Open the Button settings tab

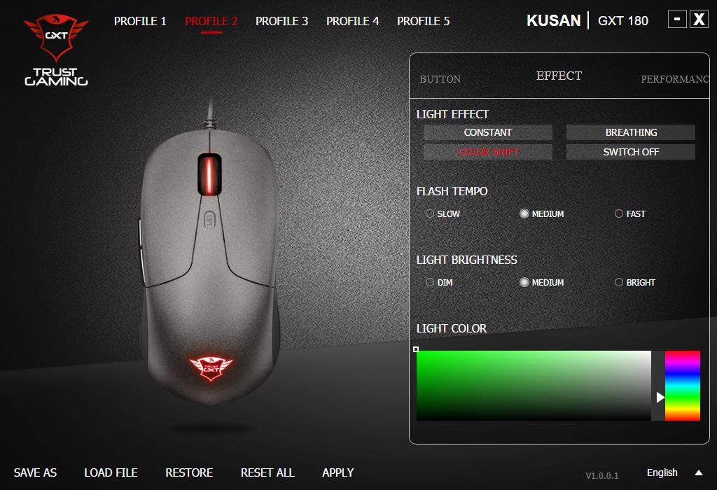click(x=440, y=79)
